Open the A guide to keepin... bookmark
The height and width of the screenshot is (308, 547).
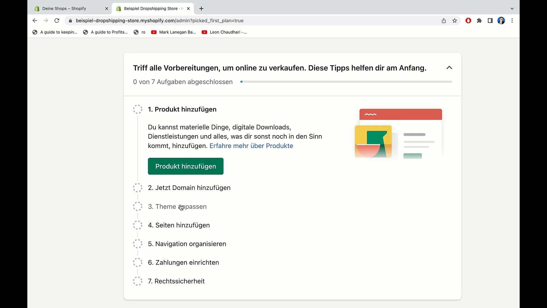point(55,32)
